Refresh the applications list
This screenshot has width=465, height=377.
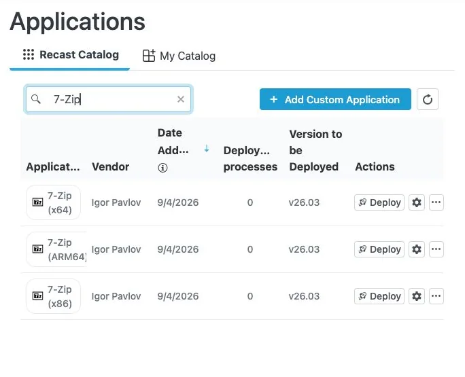click(x=427, y=99)
